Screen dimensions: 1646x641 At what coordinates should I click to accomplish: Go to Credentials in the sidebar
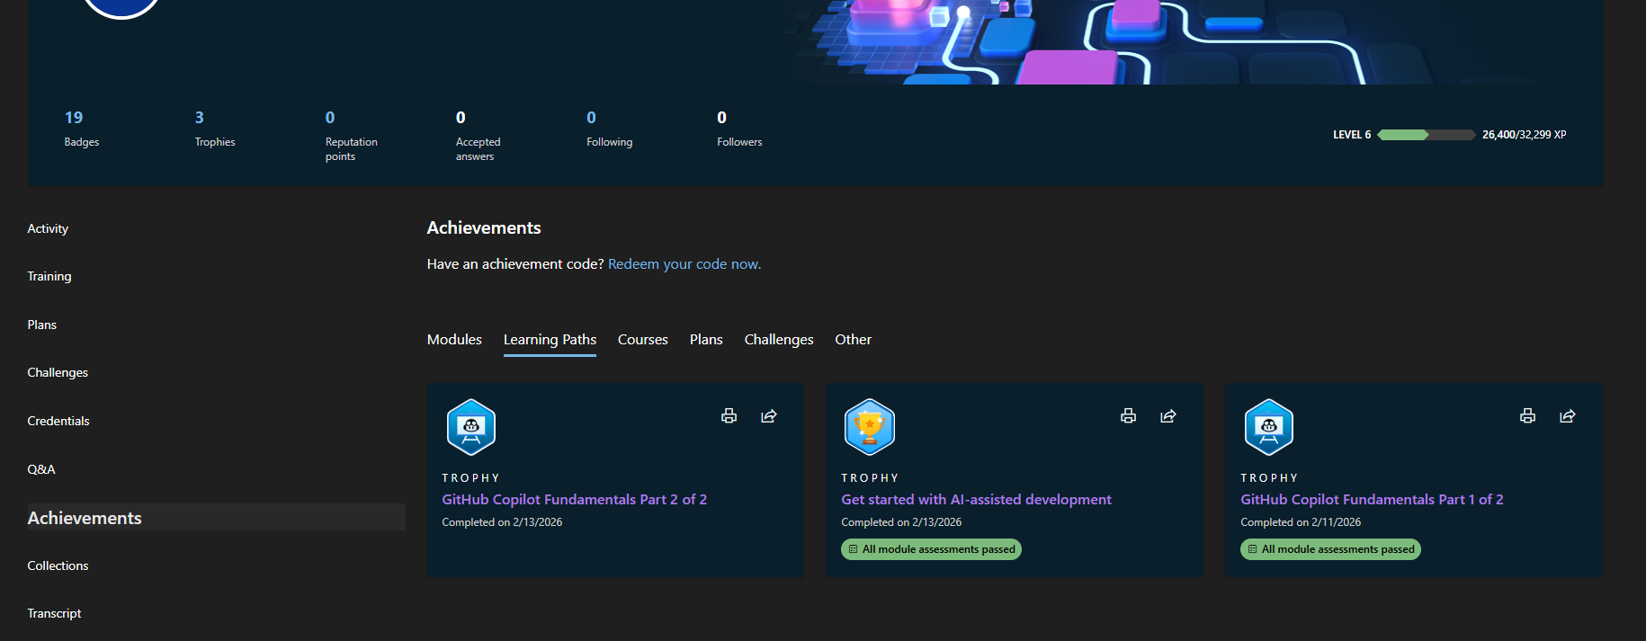(58, 422)
